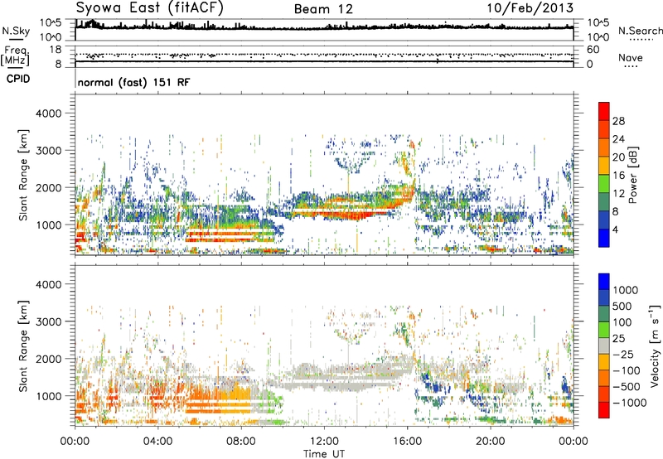Select the 'Power [dB]' colorbar title

[632, 175]
